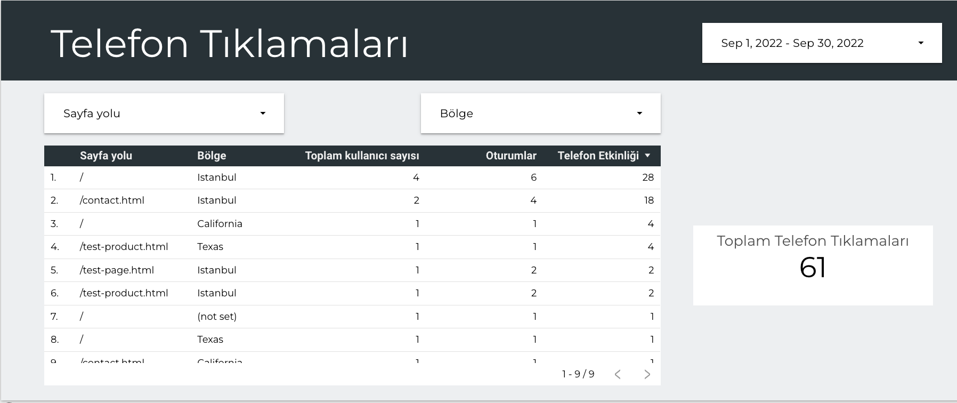Click the next page arrow in table

647,374
